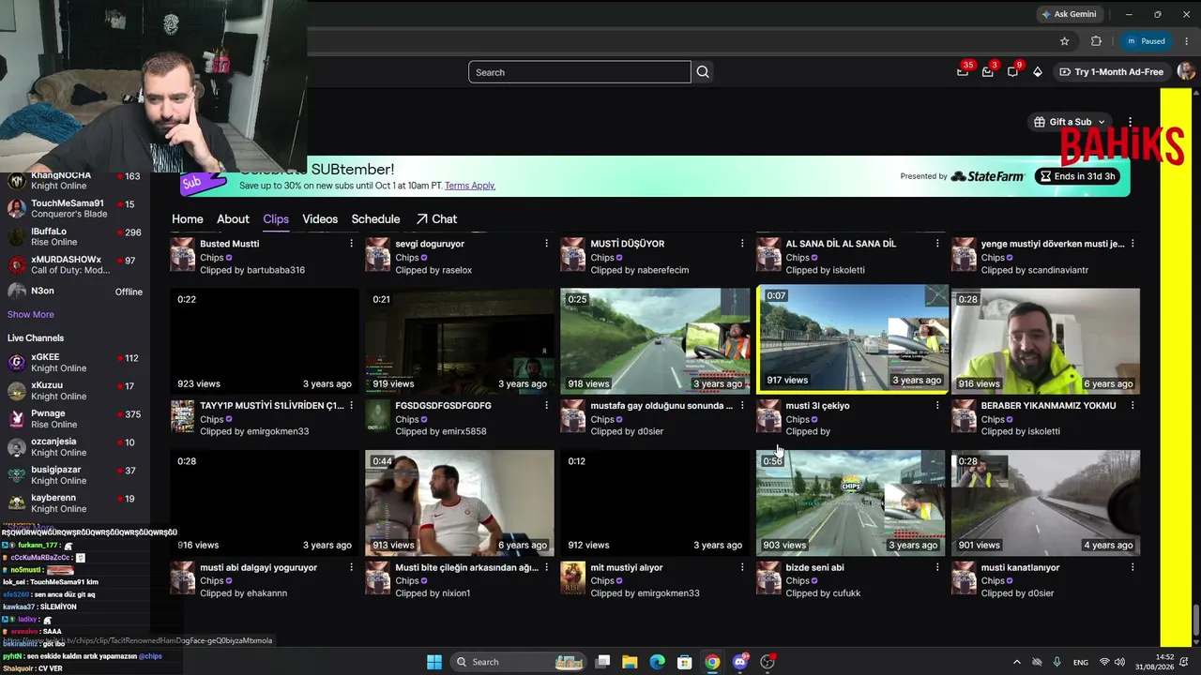
Task: Click the Twitch search magnifier button
Action: [x=703, y=72]
